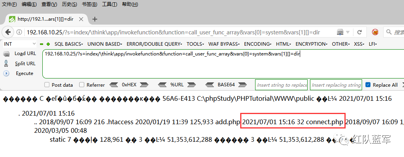Open the 编辑(E) menu

pyautogui.click(x=29, y=4)
